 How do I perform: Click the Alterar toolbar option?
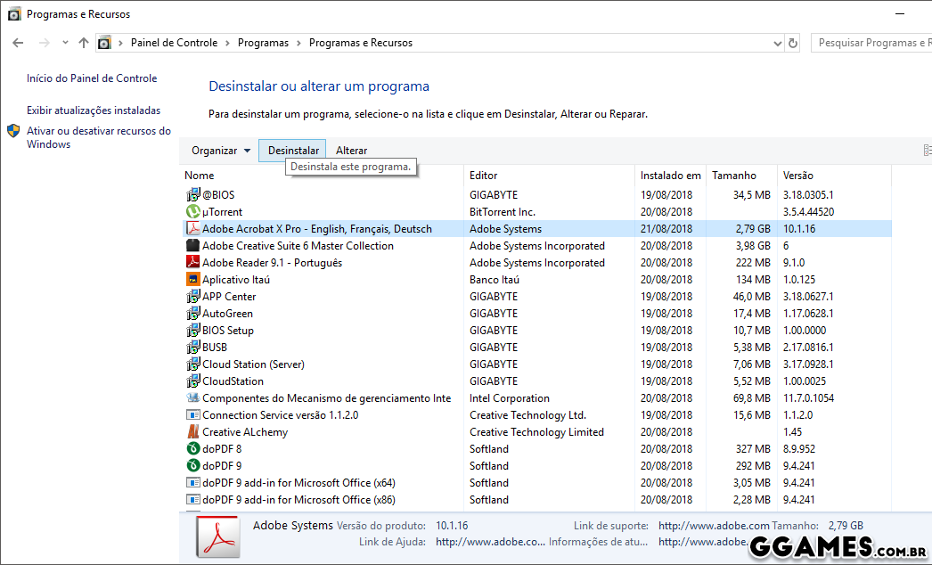coord(351,151)
